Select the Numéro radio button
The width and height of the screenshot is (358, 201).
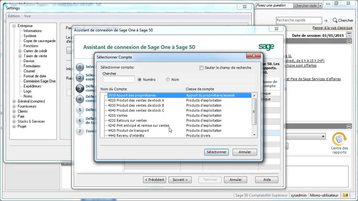tap(140, 80)
